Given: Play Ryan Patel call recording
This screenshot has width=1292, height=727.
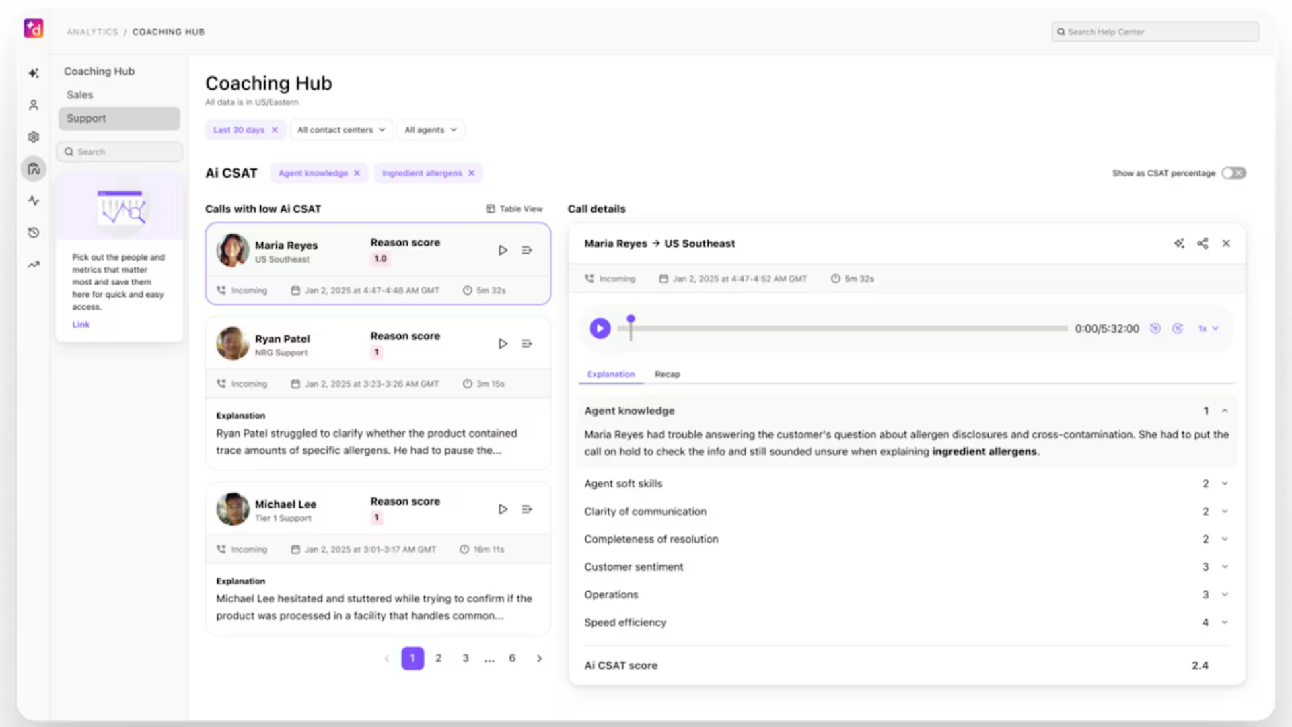Looking at the screenshot, I should [x=503, y=343].
